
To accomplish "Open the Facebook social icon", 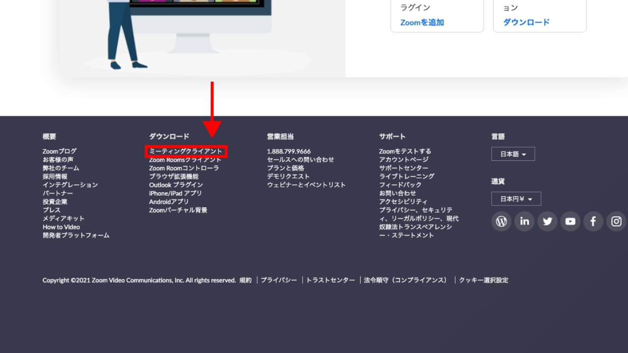I will (593, 222).
